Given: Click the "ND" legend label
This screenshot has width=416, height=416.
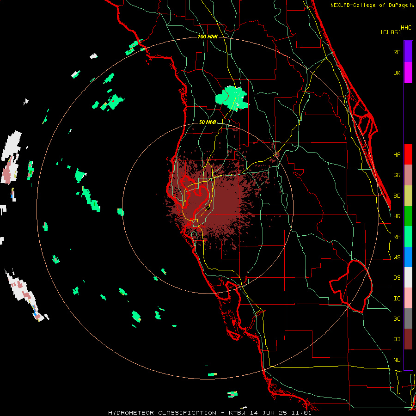Looking at the screenshot, I should tap(397, 360).
